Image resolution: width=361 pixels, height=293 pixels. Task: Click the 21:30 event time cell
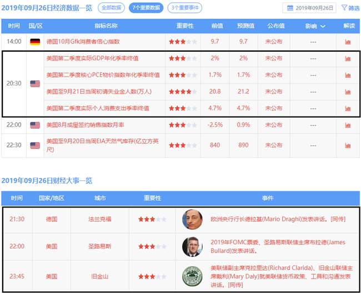click(17, 219)
